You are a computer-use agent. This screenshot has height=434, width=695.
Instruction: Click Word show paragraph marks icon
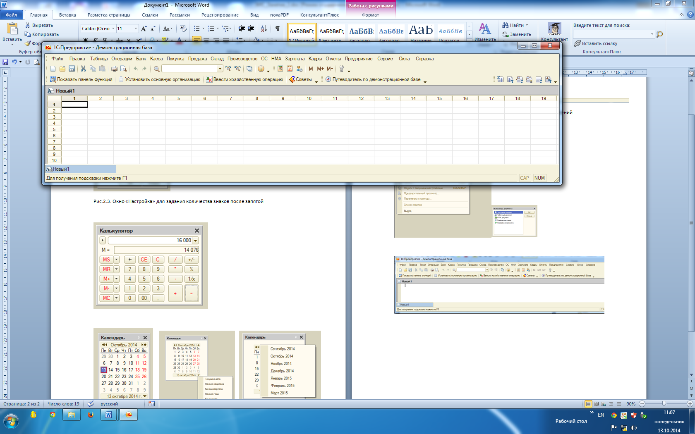(x=277, y=29)
